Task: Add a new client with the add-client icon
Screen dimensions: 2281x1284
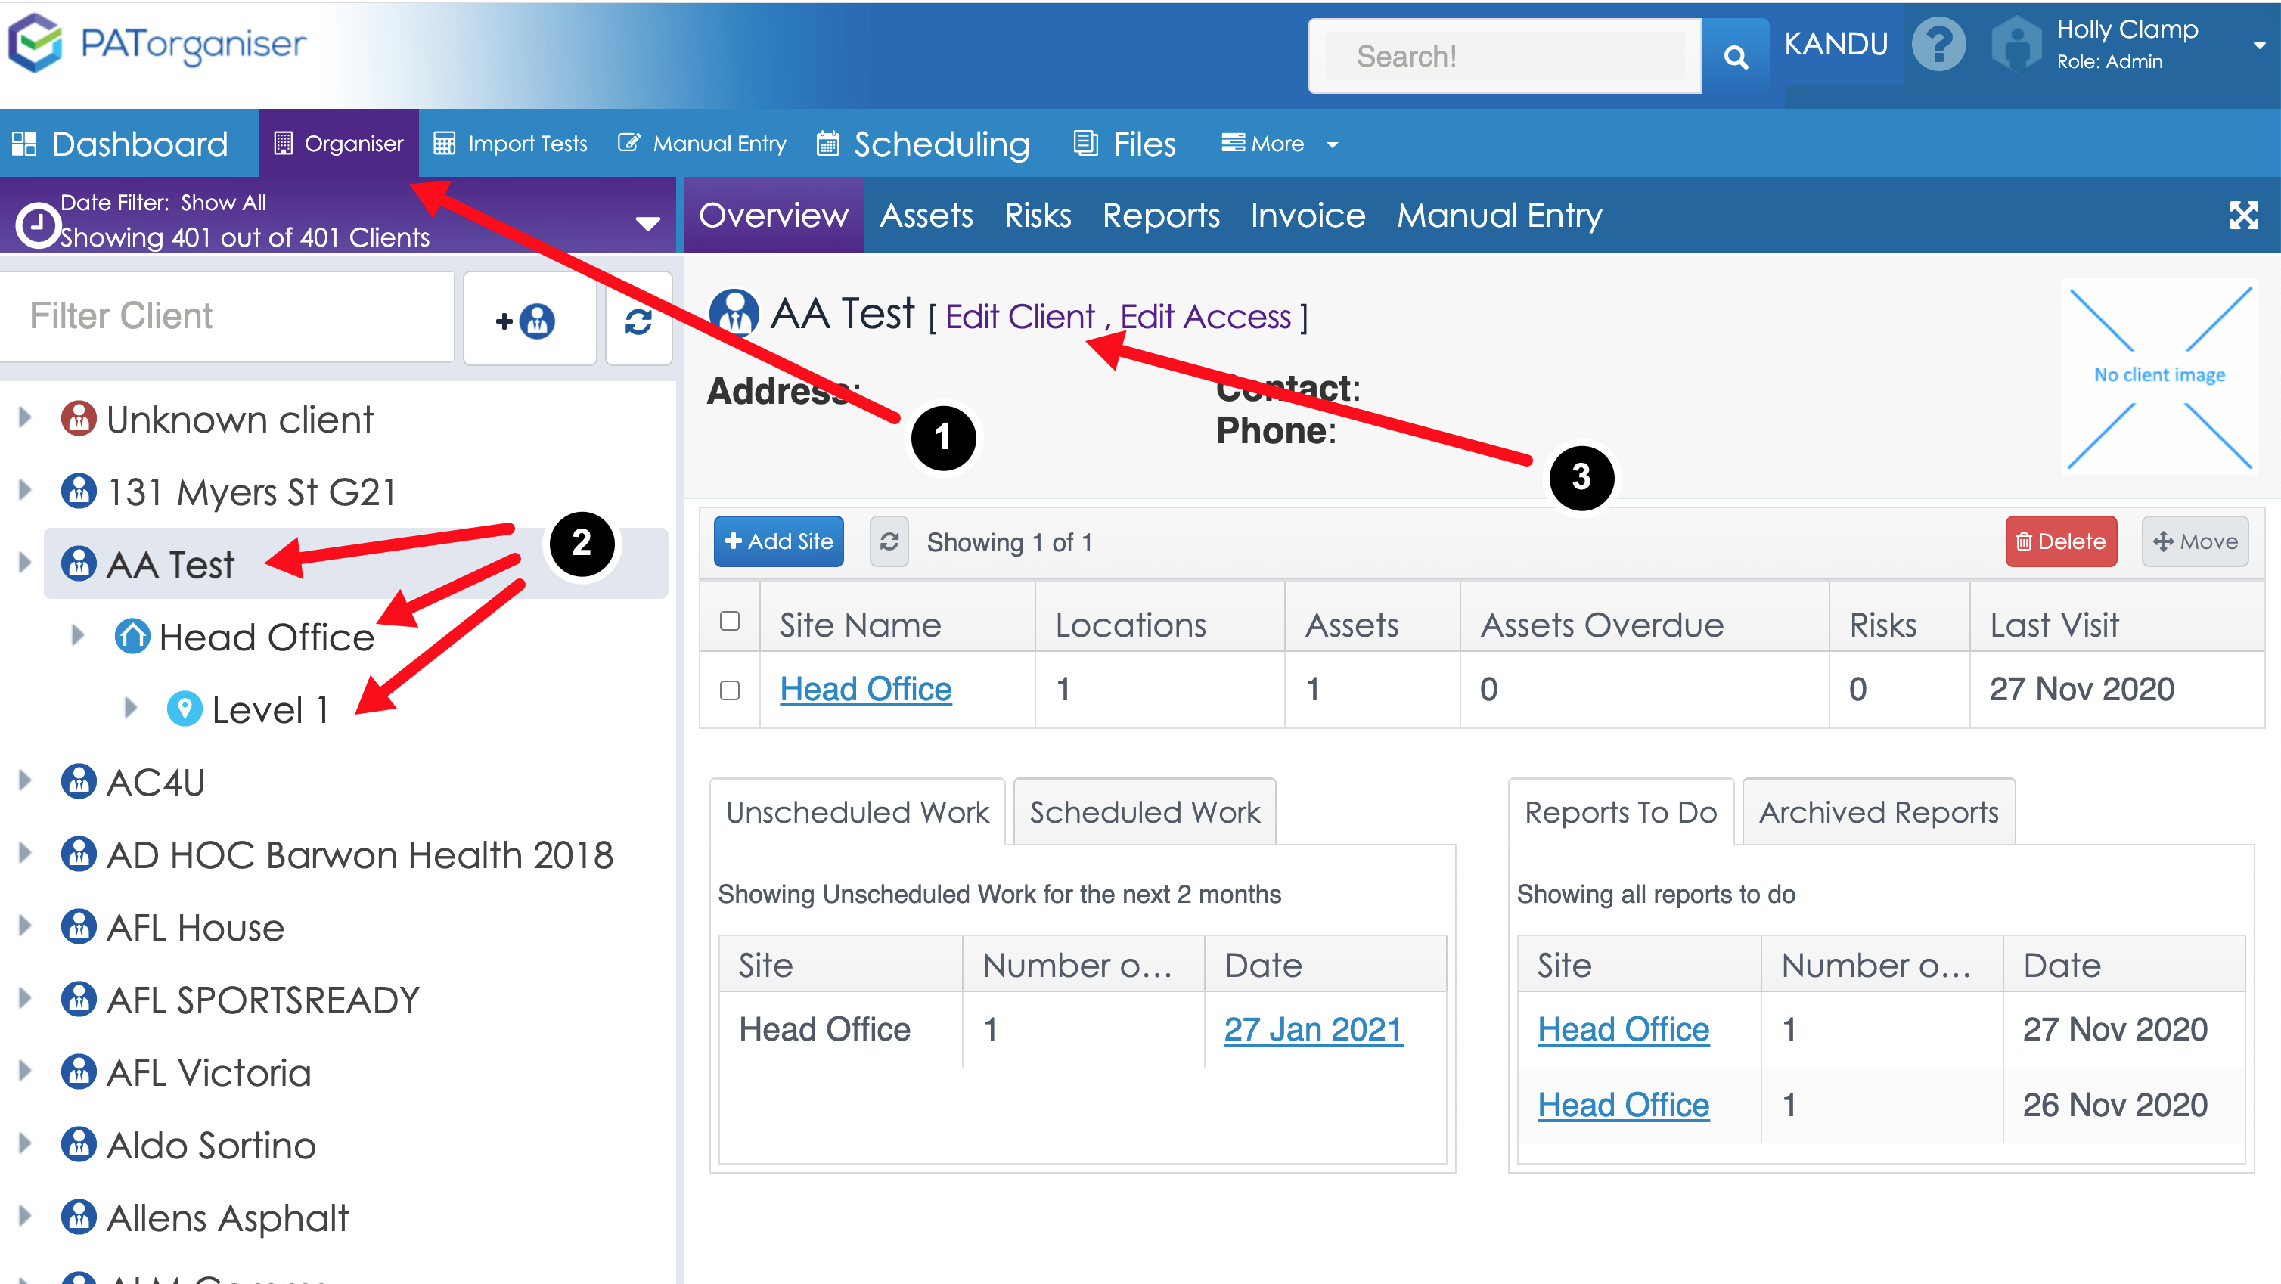Action: point(529,321)
